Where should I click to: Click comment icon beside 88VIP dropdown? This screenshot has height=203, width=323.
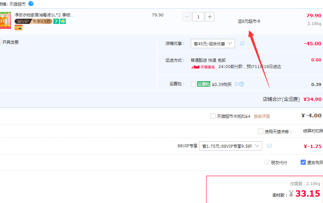click(x=269, y=146)
